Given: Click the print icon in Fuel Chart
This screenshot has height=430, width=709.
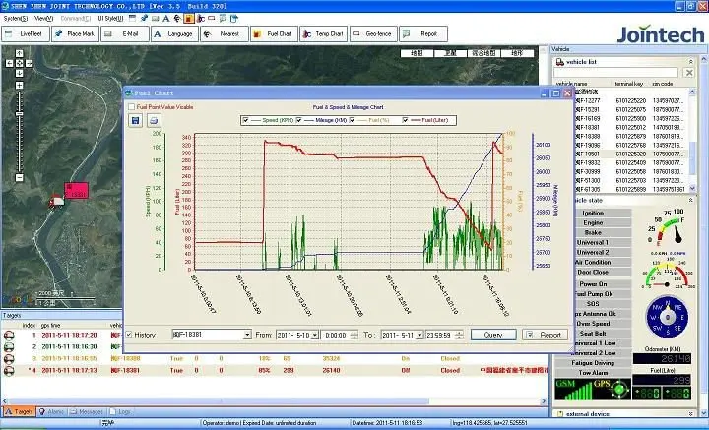Looking at the screenshot, I should (x=154, y=120).
